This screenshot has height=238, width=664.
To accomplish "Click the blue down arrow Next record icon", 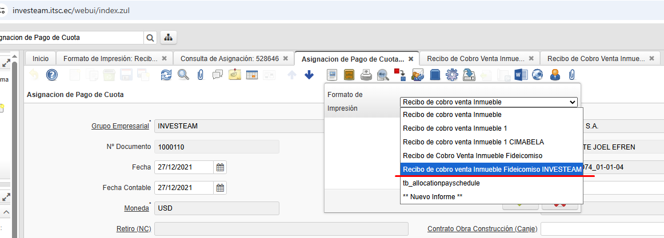I will point(309,75).
